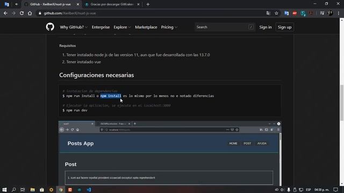Open the browser profile avatar
The height and width of the screenshot is (193, 344).
[x=330, y=13]
